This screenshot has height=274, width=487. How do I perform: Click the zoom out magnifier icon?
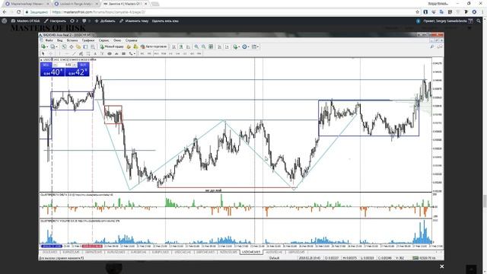click(203, 46)
